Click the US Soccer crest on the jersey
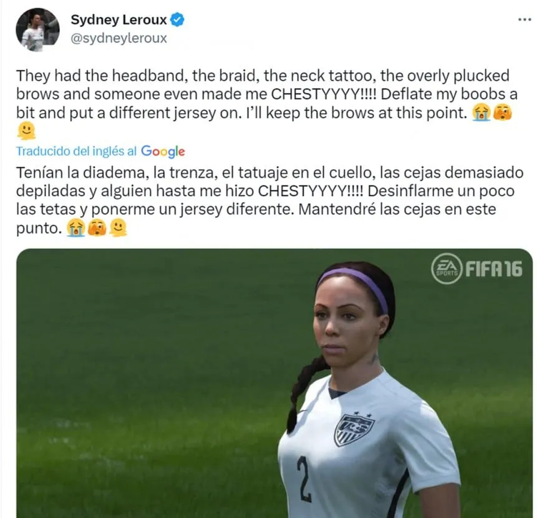537x518 pixels. (354, 429)
